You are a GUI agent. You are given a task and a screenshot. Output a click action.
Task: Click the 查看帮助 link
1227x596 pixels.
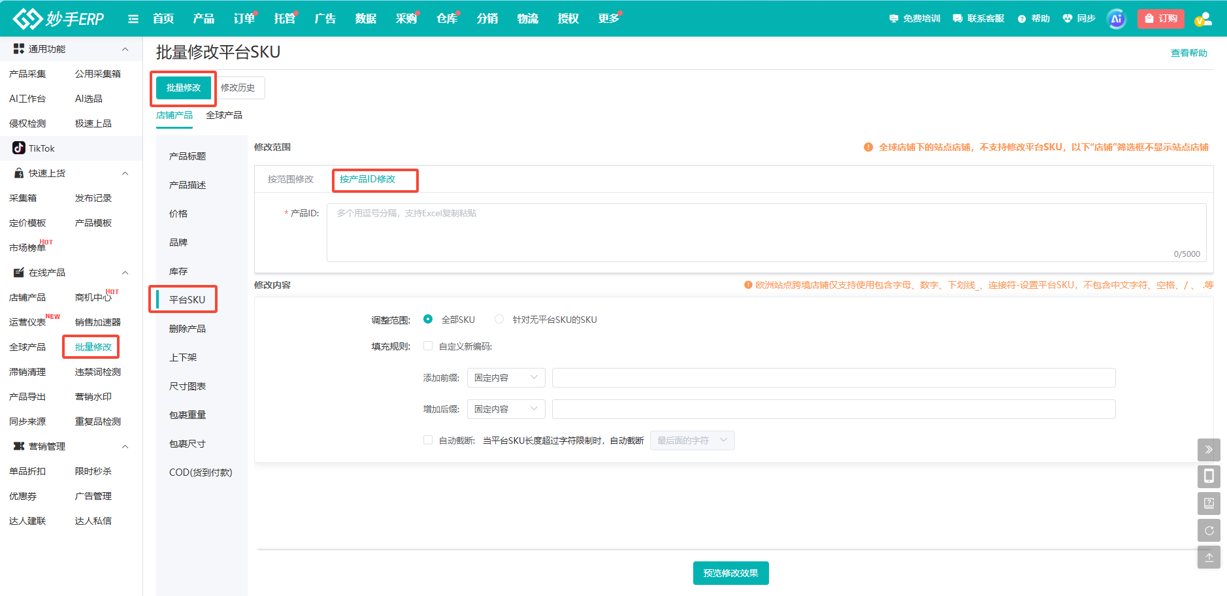coord(1189,53)
